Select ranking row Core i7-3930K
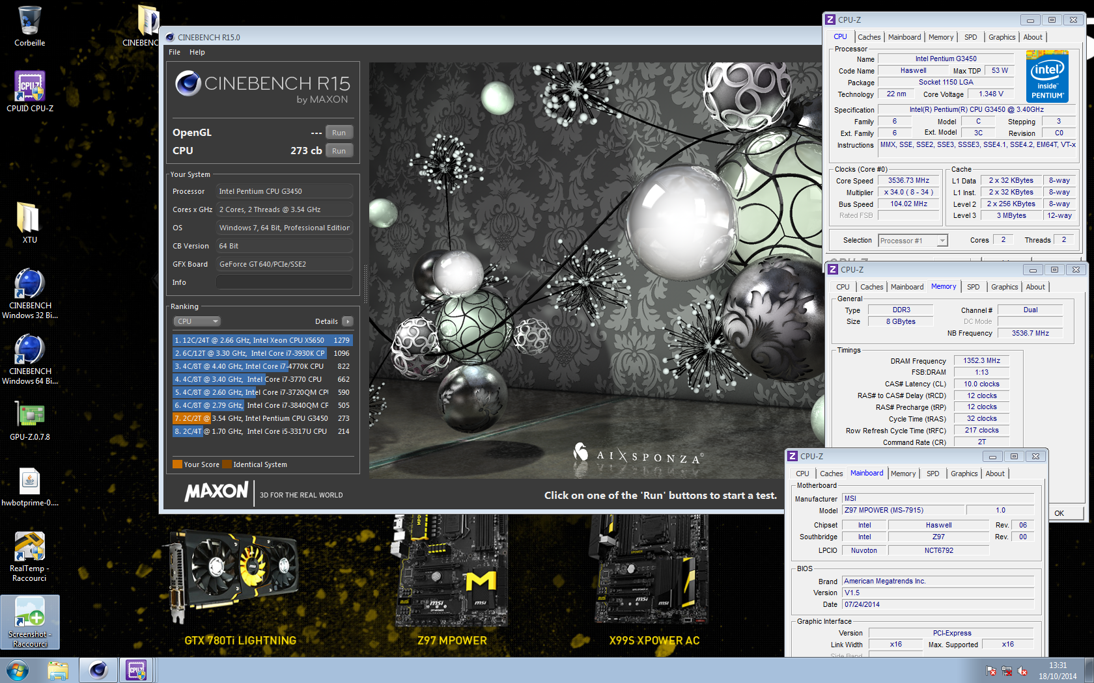1094x683 pixels. click(262, 353)
